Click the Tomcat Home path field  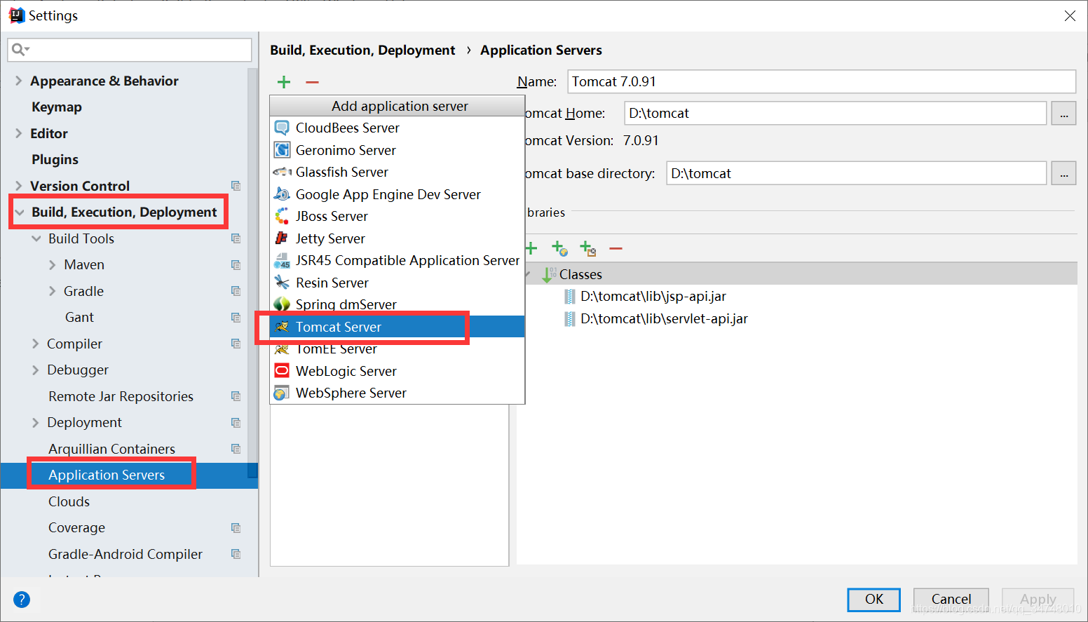(836, 114)
